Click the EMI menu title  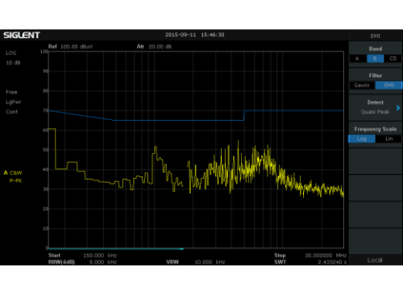point(375,36)
